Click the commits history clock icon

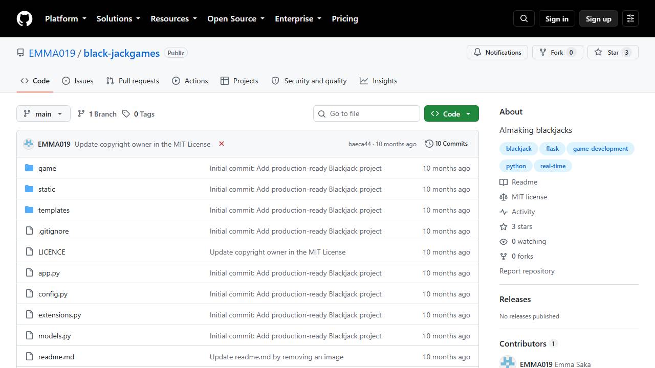click(429, 144)
